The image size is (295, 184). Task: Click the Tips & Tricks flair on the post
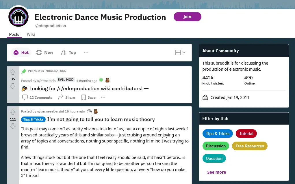click(x=33, y=119)
